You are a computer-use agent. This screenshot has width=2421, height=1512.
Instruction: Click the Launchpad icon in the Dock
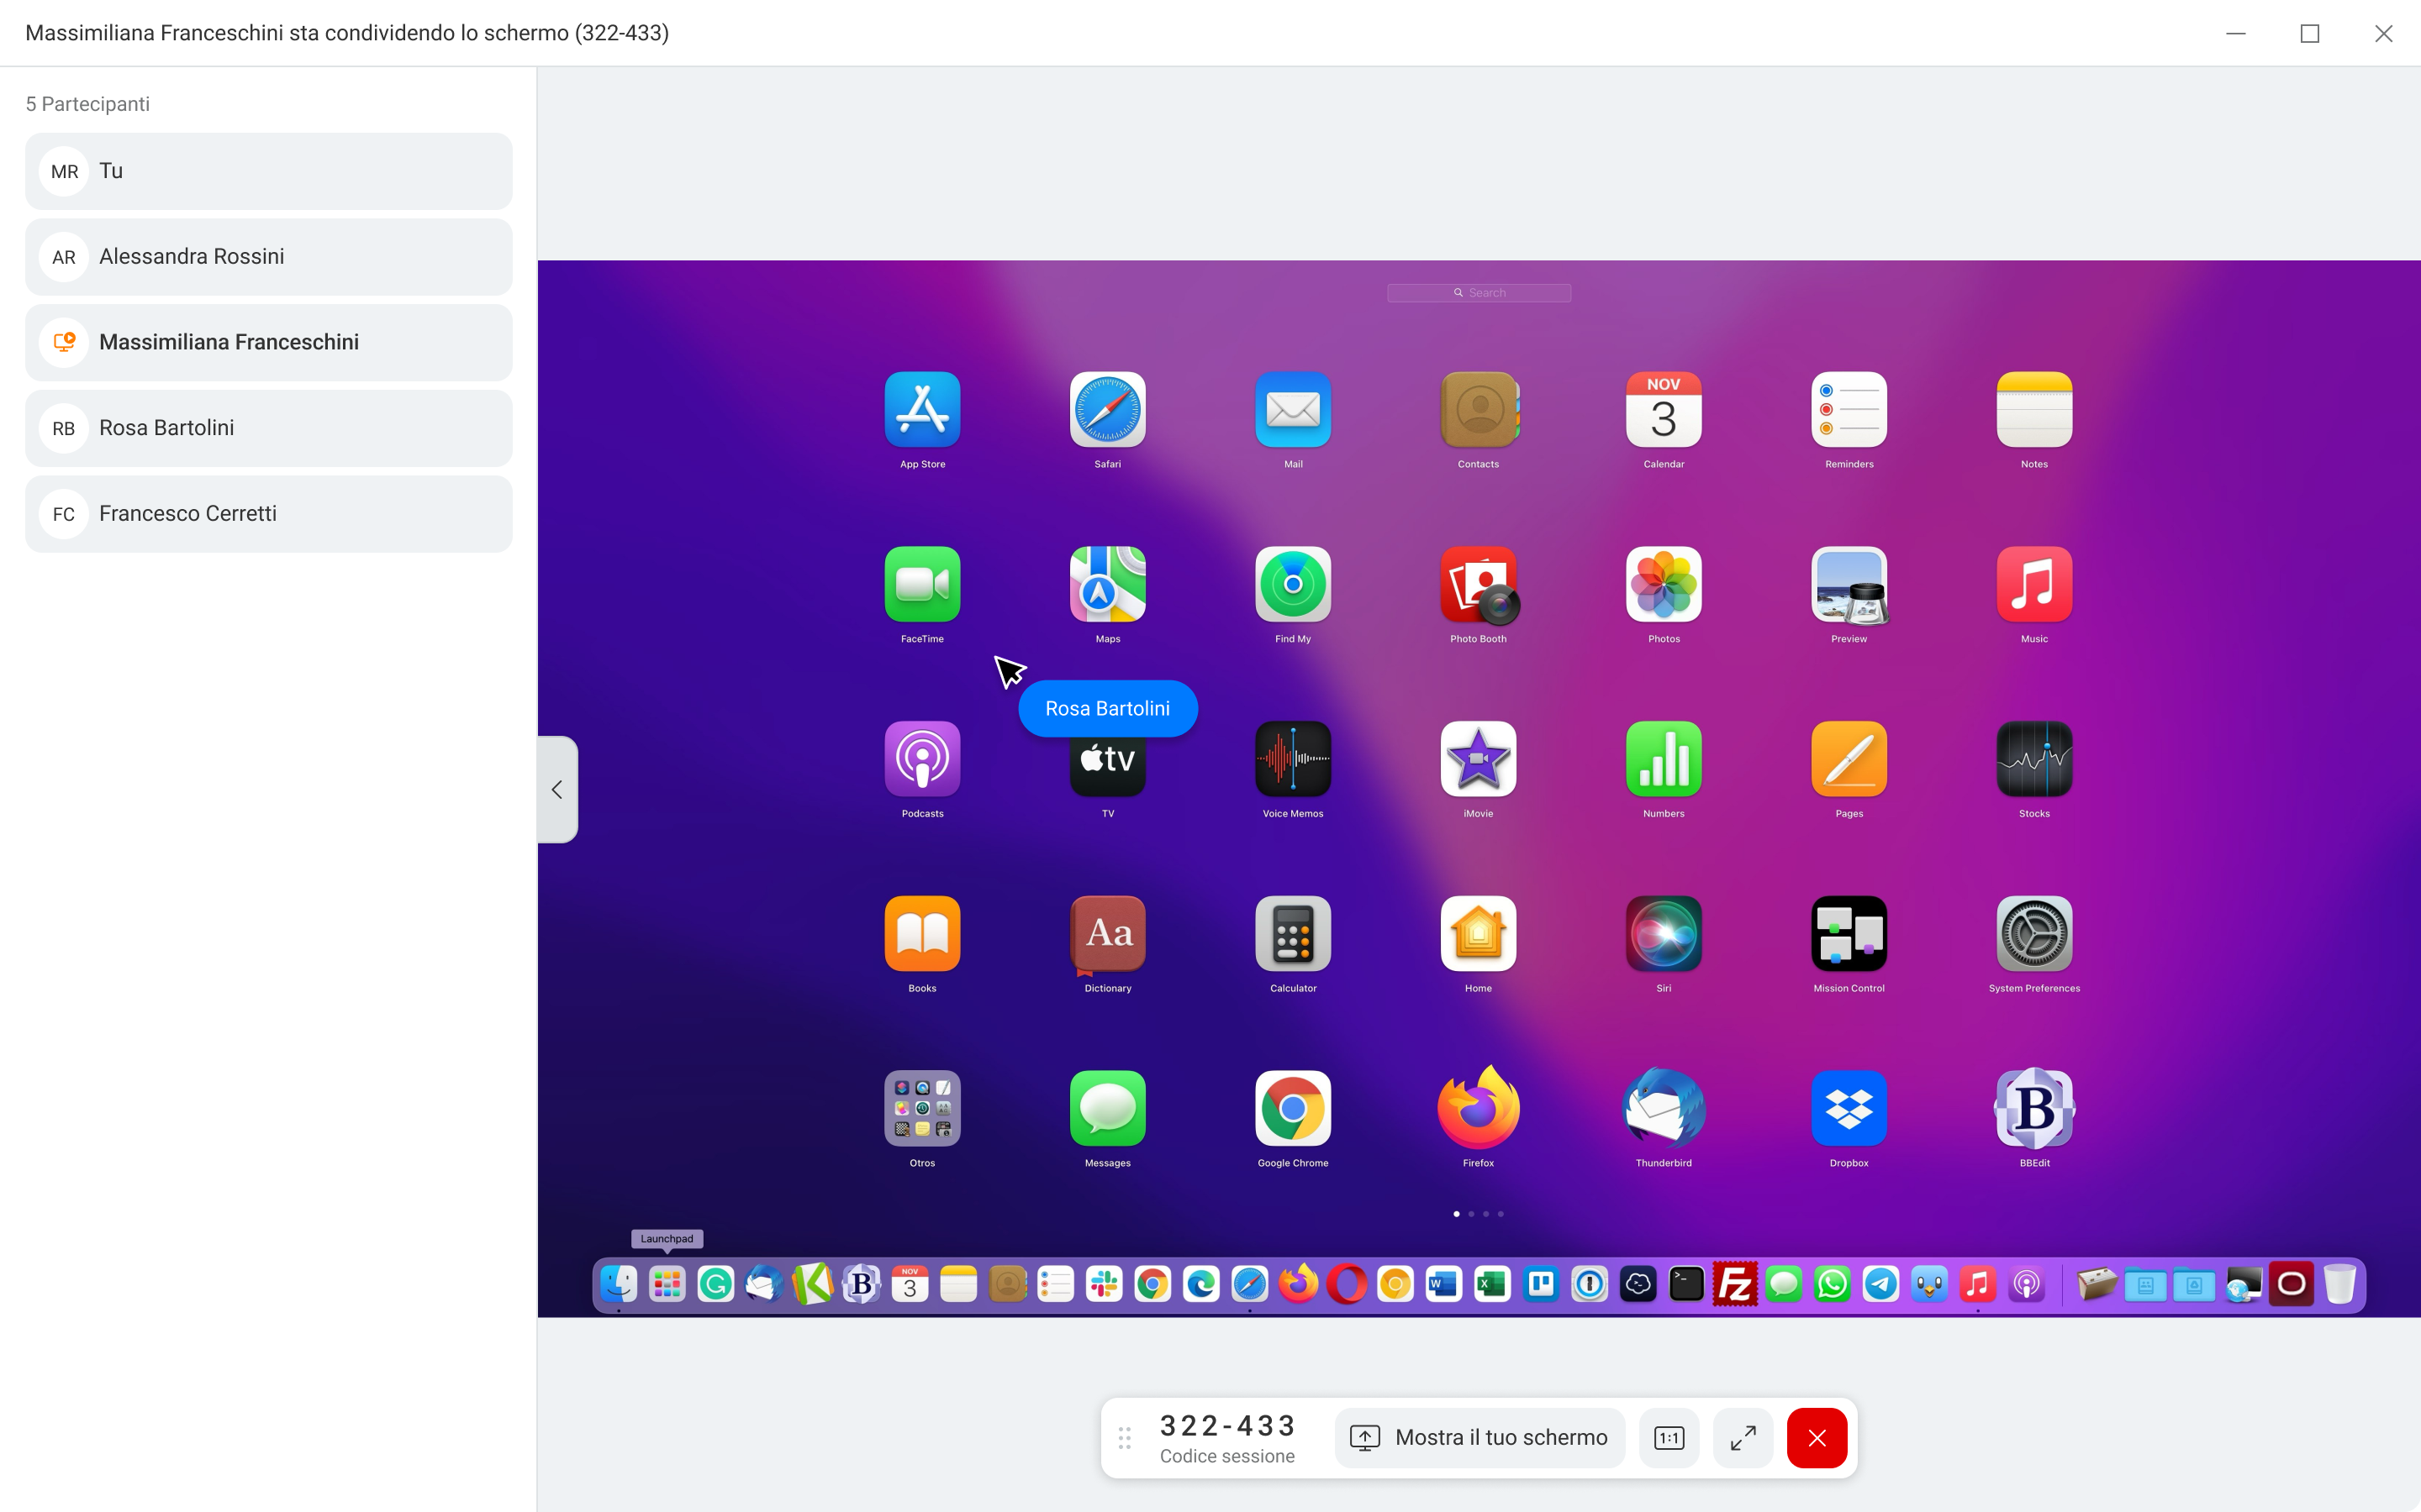667,1284
